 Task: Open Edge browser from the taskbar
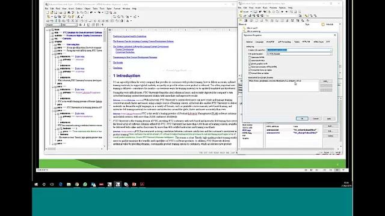(60, 184)
